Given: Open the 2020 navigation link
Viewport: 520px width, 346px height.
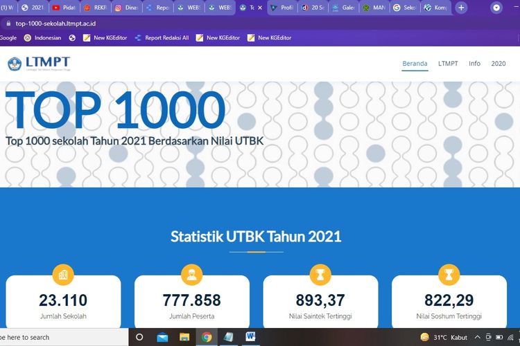Looking at the screenshot, I should click(499, 64).
